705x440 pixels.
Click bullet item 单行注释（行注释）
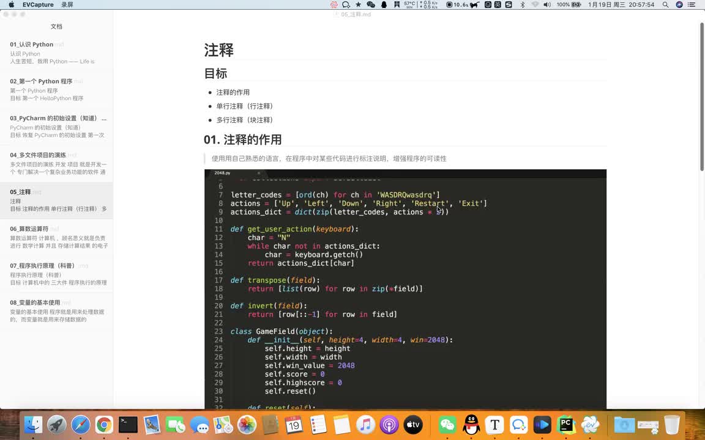click(245, 106)
